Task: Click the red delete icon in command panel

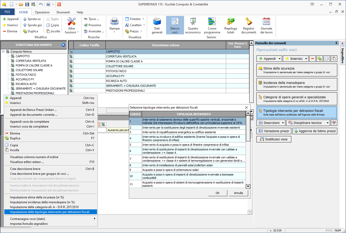Action: (x=312, y=59)
